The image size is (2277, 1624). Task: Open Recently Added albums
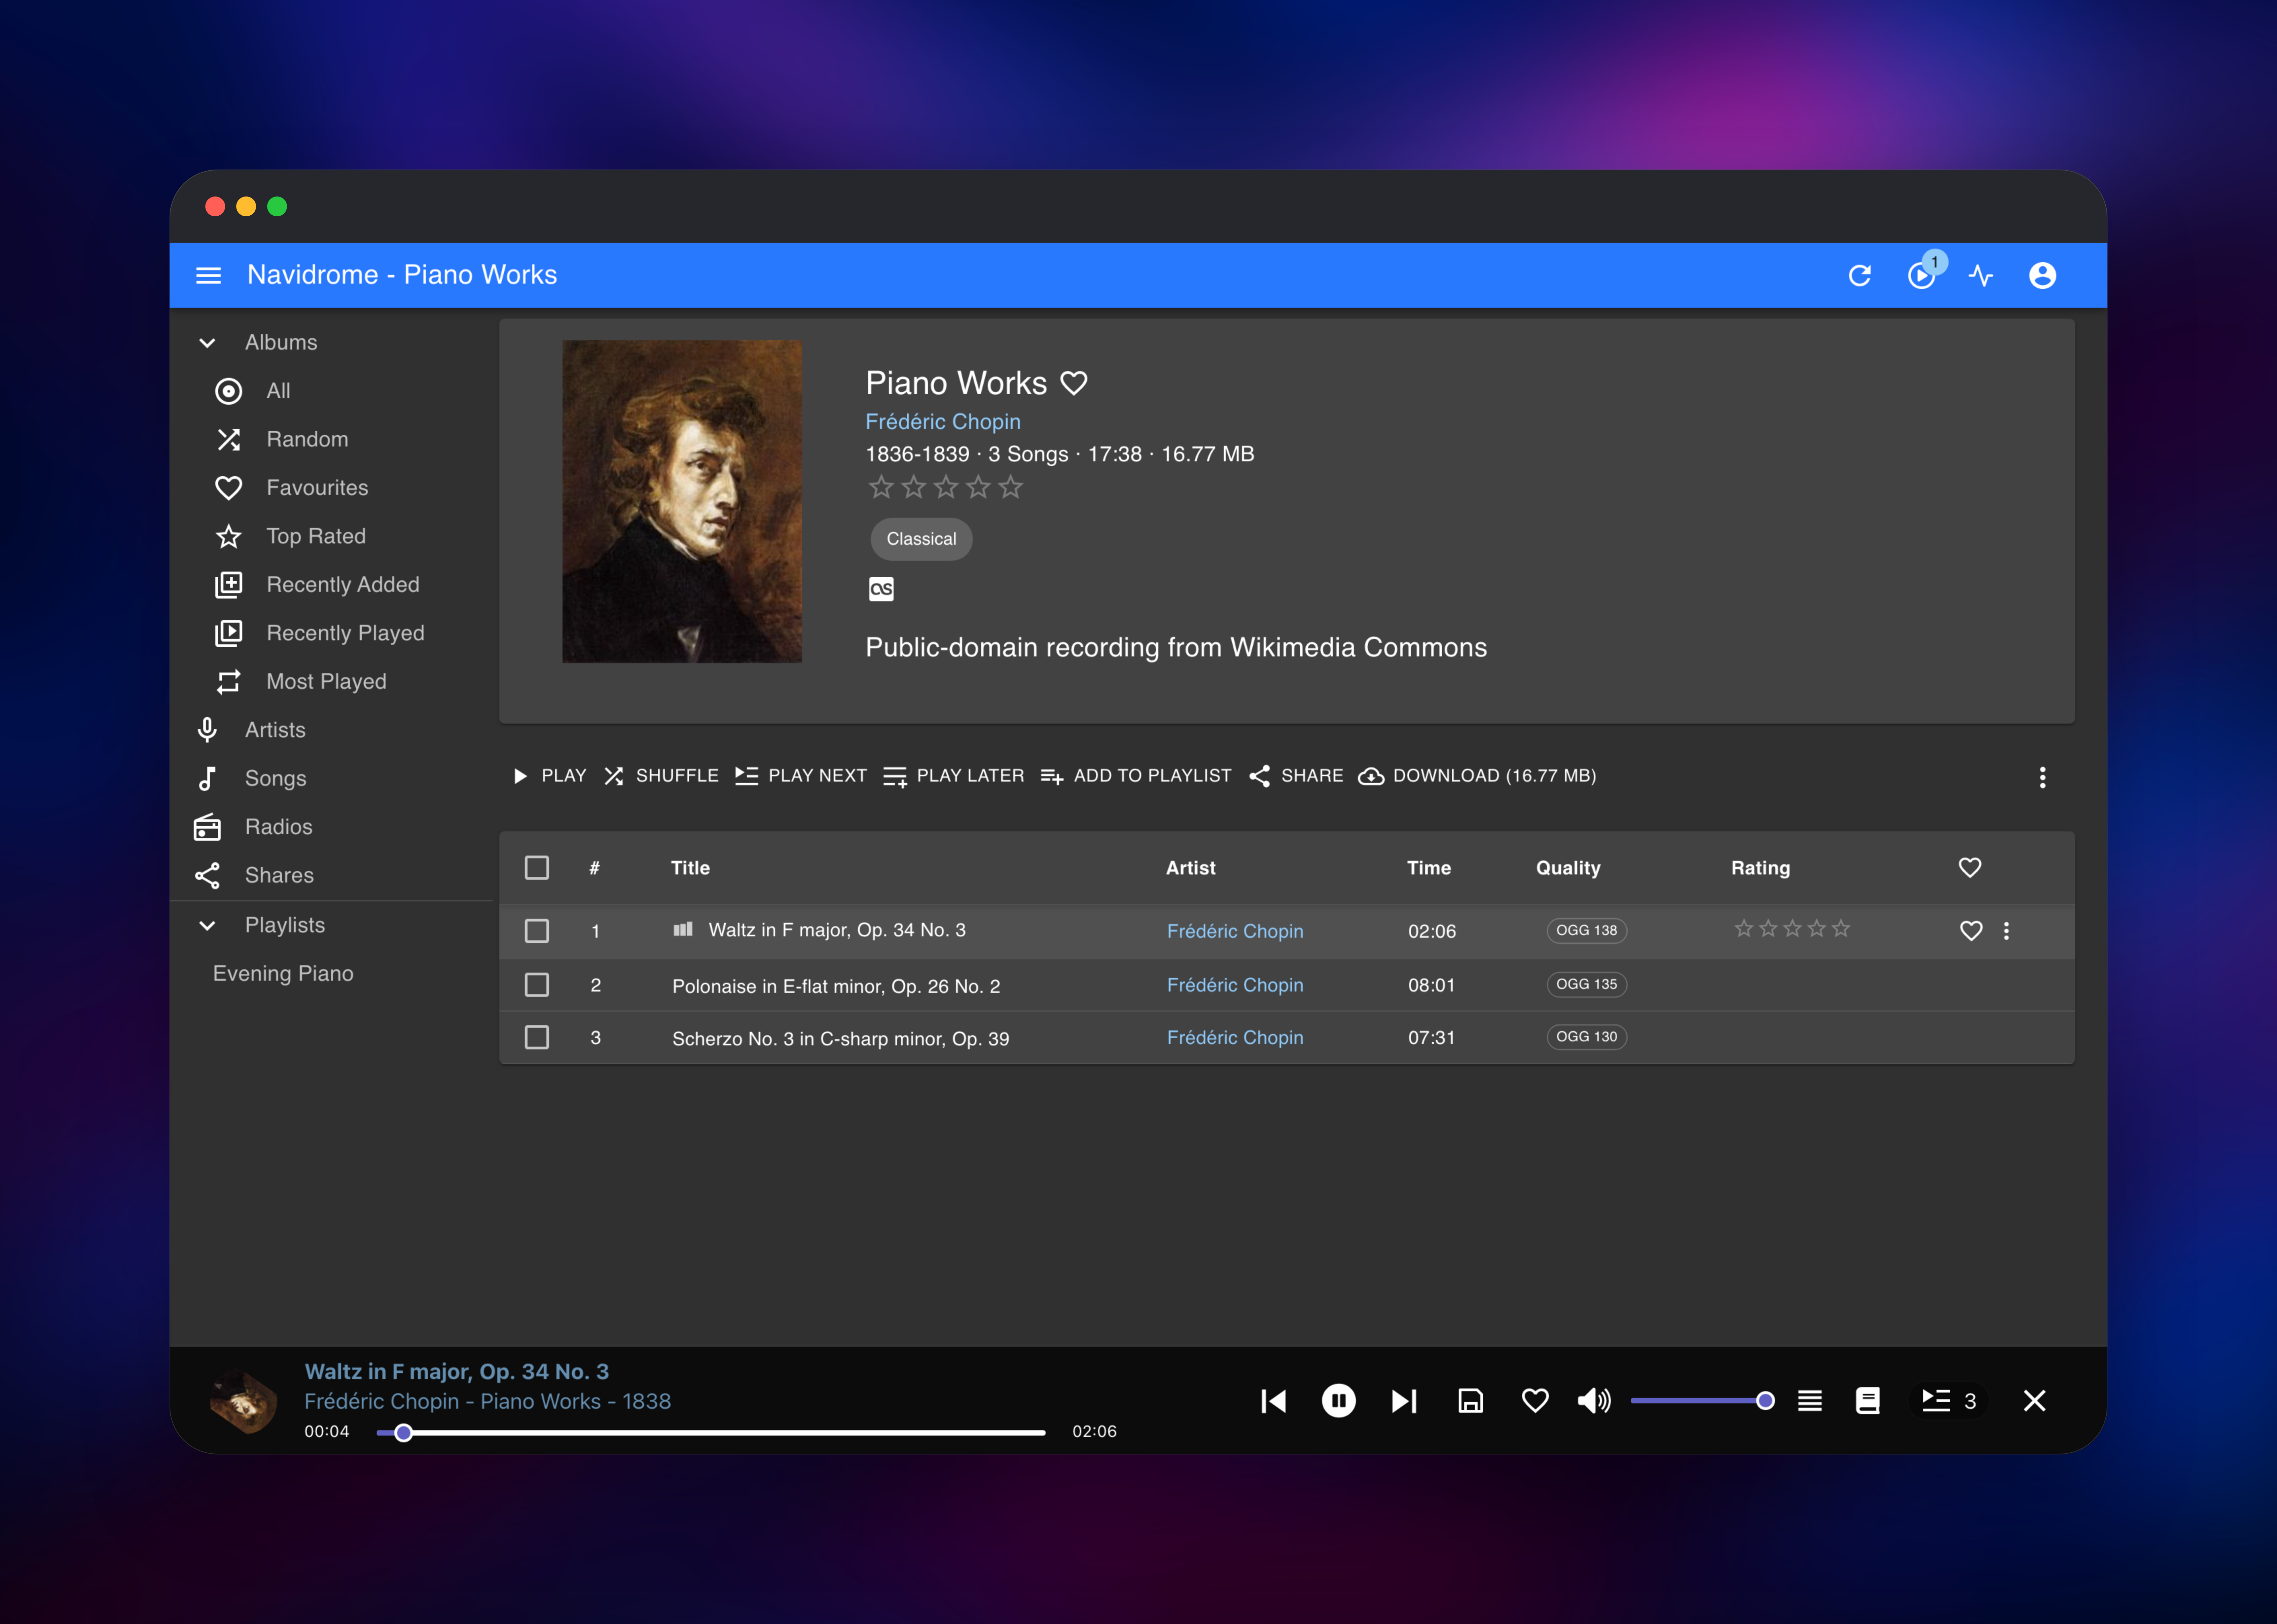point(331,585)
